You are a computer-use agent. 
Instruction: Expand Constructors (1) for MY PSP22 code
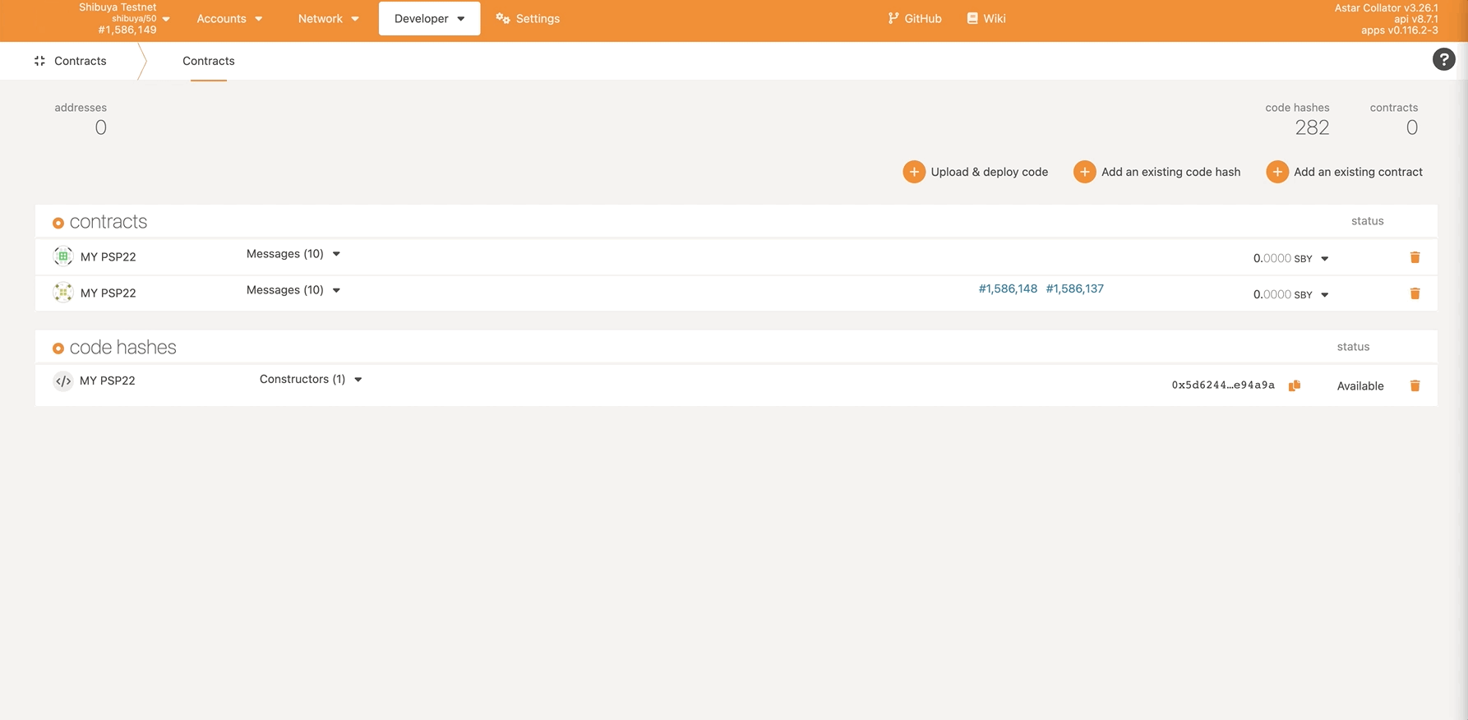click(311, 379)
